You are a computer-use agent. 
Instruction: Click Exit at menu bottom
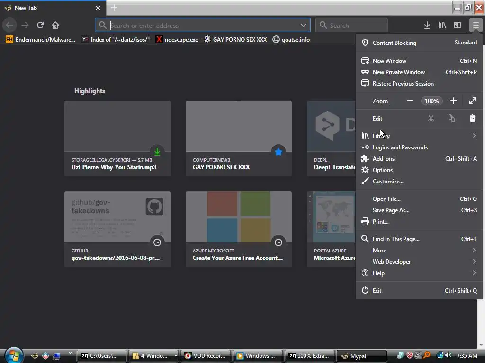tap(419, 291)
